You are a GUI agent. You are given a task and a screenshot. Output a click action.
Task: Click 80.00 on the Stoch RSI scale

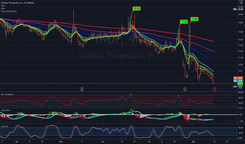[241, 128]
